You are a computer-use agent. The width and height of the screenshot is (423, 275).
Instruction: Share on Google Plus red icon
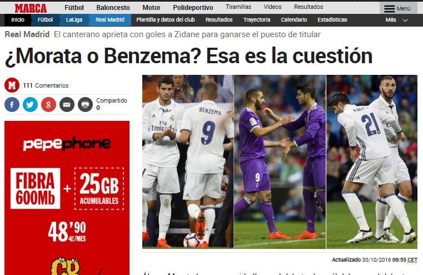(48, 104)
